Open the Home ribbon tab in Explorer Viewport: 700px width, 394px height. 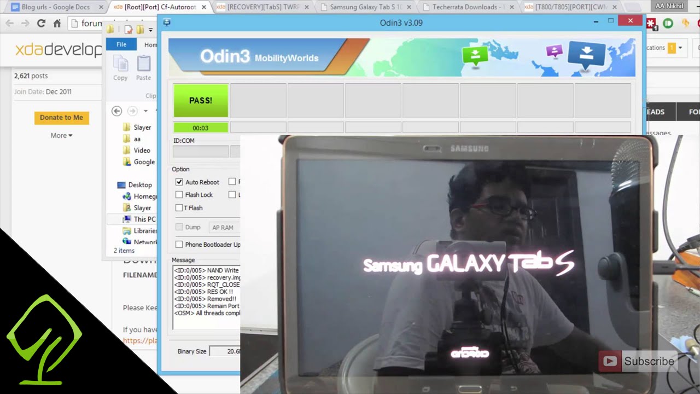tap(150, 45)
